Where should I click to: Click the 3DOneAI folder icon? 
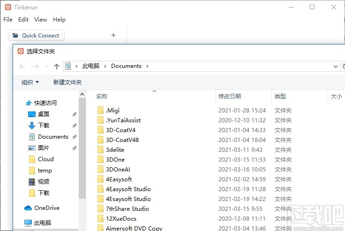(100, 170)
